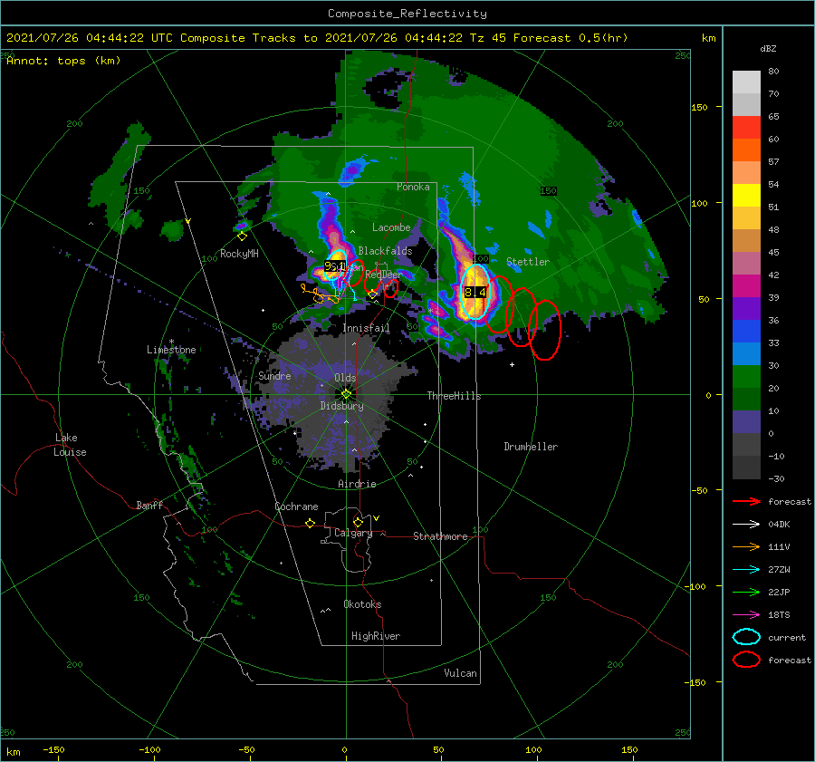
Task: Click the Banff city label
Action: tap(149, 505)
